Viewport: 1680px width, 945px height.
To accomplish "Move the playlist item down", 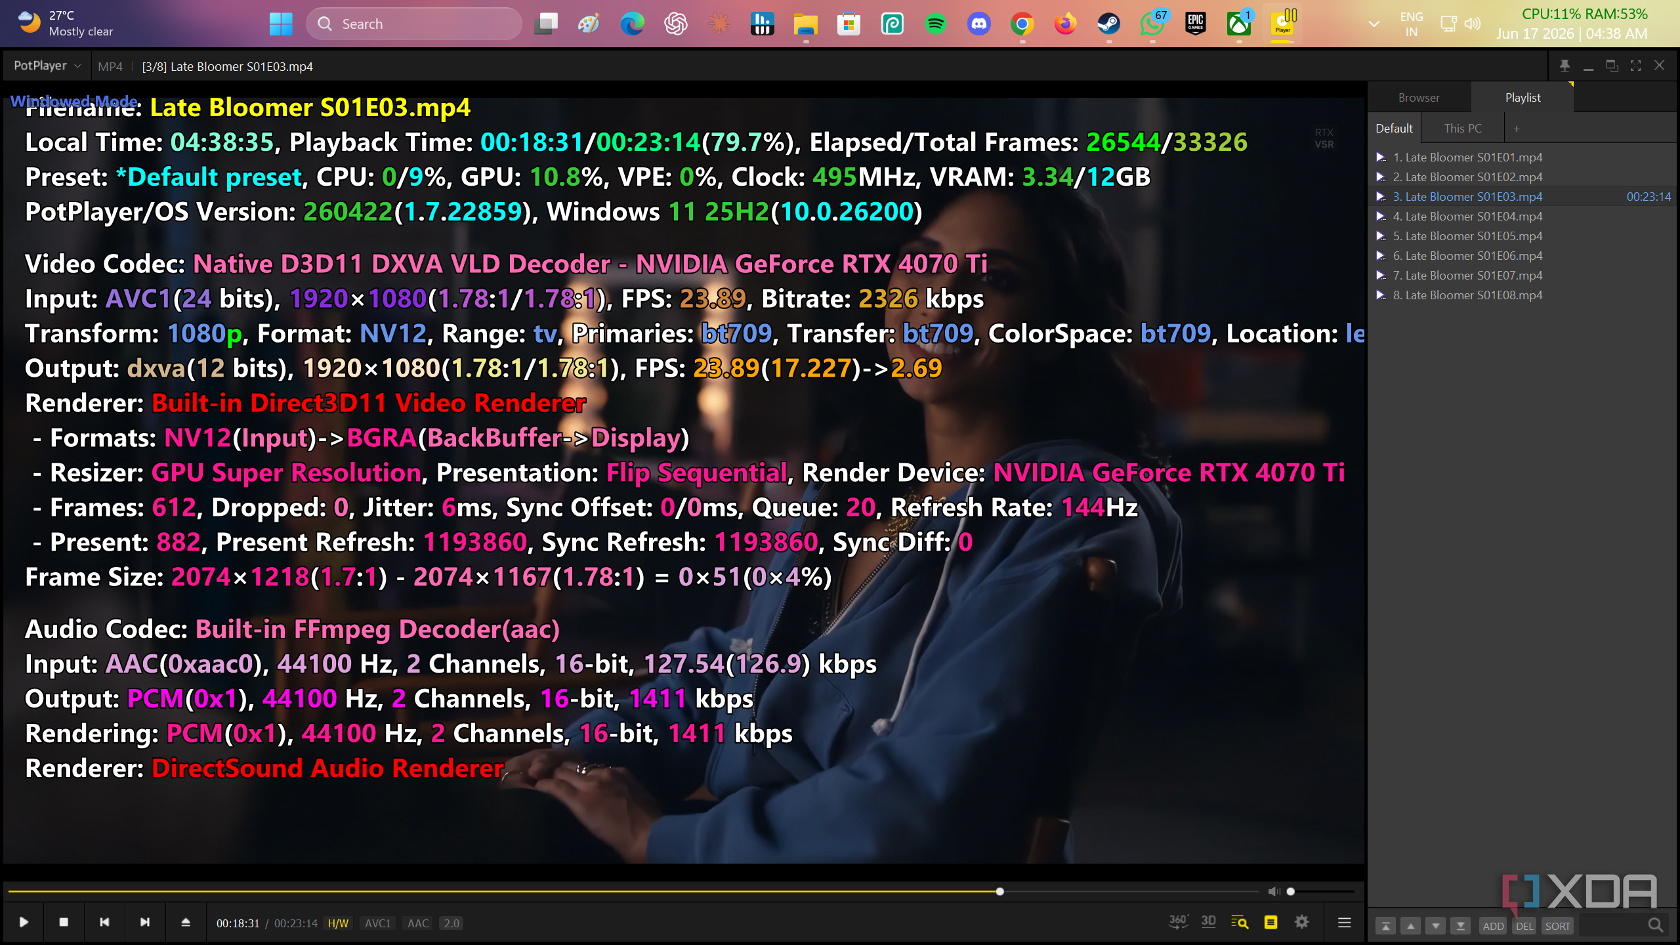I will (x=1436, y=926).
